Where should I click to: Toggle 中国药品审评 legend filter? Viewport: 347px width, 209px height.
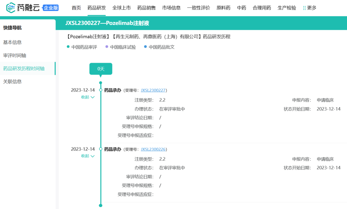coord(82,47)
